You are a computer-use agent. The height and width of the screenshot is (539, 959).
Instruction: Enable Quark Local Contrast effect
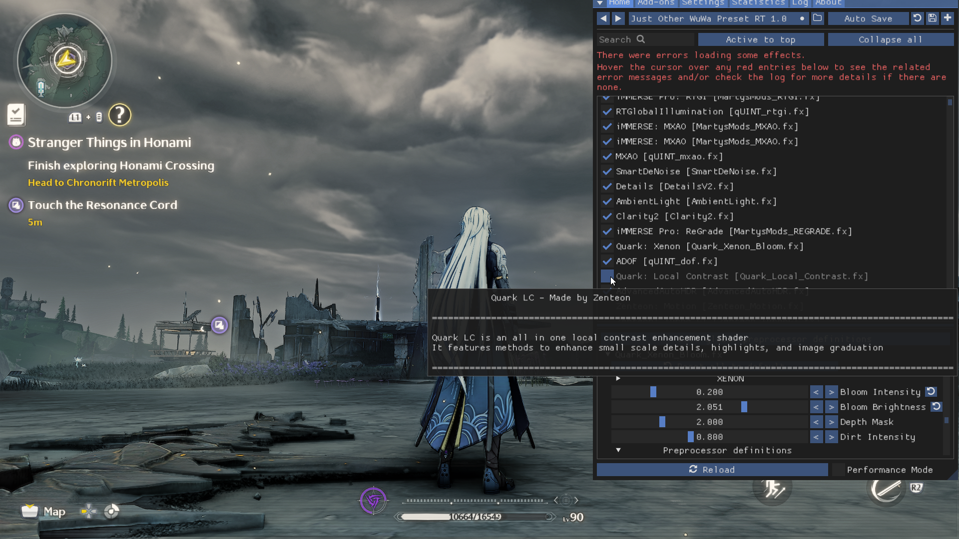click(607, 276)
